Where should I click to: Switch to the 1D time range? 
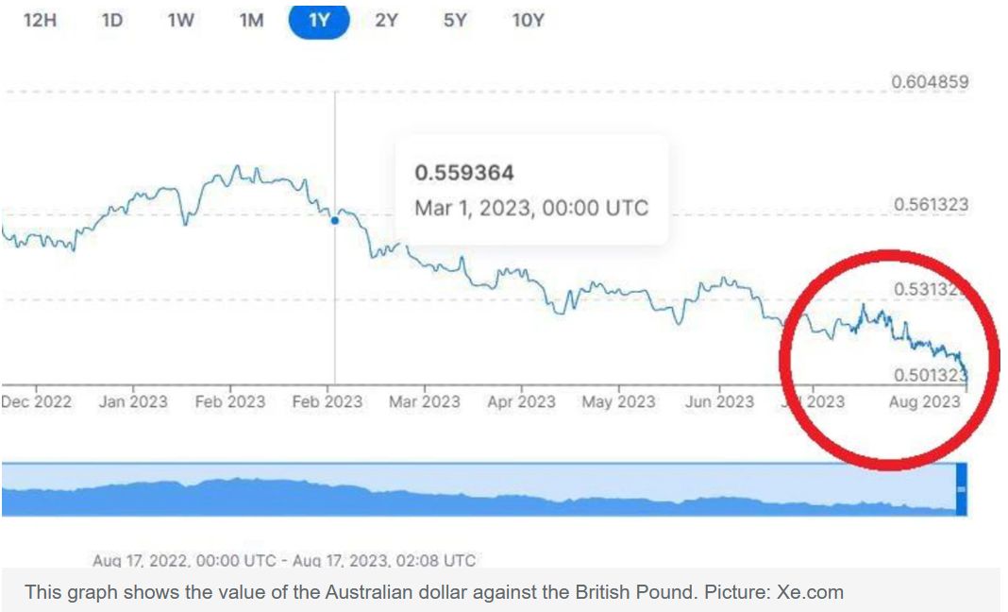(x=111, y=20)
